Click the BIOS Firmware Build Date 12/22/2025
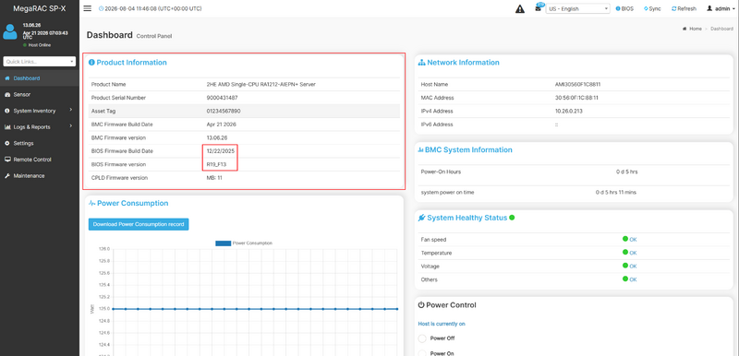Screen dimensions: 739x356 tap(221, 151)
